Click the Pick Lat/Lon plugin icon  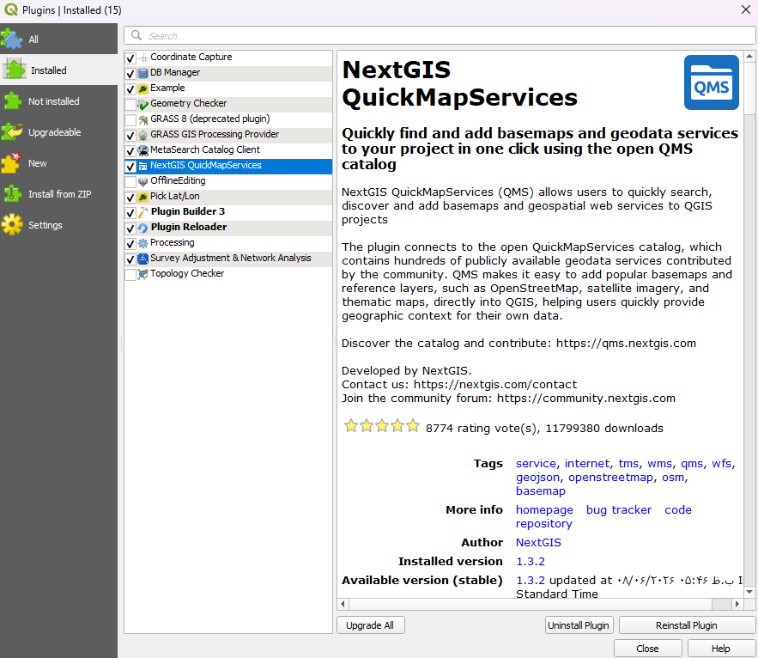143,198
